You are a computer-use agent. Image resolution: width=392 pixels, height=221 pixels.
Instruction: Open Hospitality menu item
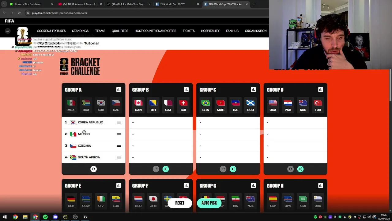(x=210, y=31)
